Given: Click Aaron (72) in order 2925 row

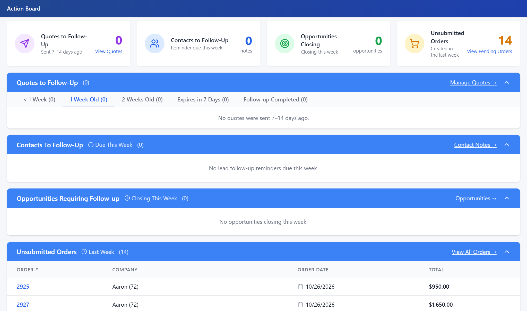Looking at the screenshot, I should (x=125, y=287).
